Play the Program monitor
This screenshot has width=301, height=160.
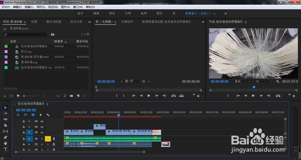tap(253, 96)
